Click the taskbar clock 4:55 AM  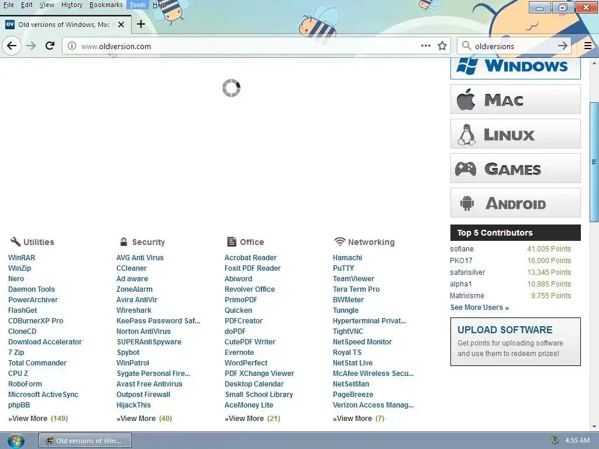click(x=577, y=440)
